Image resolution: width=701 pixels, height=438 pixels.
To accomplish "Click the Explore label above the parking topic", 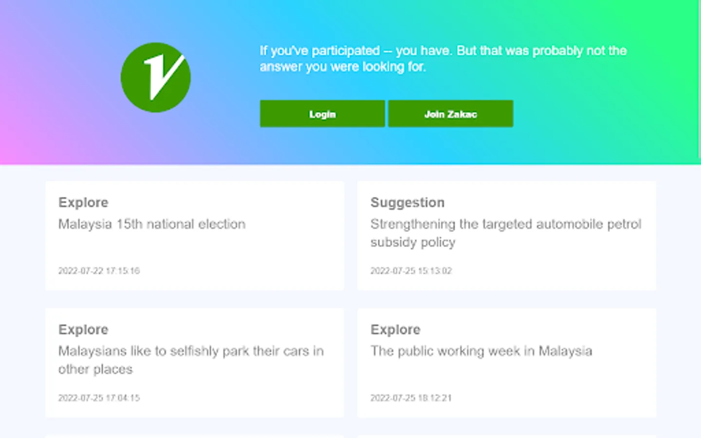I will [x=83, y=329].
